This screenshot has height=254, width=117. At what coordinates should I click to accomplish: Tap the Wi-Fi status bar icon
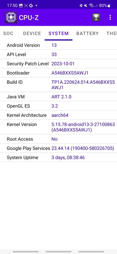pyautogui.click(x=91, y=6)
